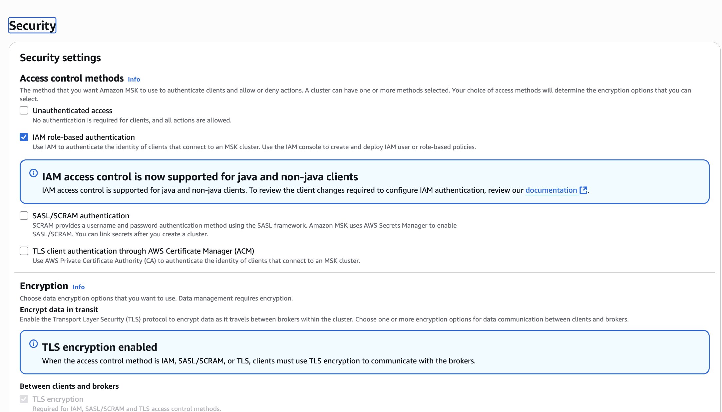Click the Access control methods heading text
The height and width of the screenshot is (412, 722).
72,78
